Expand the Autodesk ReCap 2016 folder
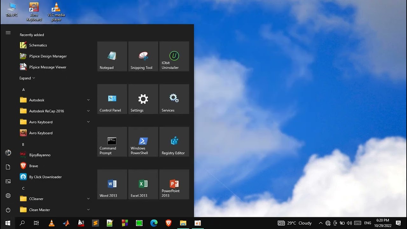407x229 pixels. coord(55,111)
